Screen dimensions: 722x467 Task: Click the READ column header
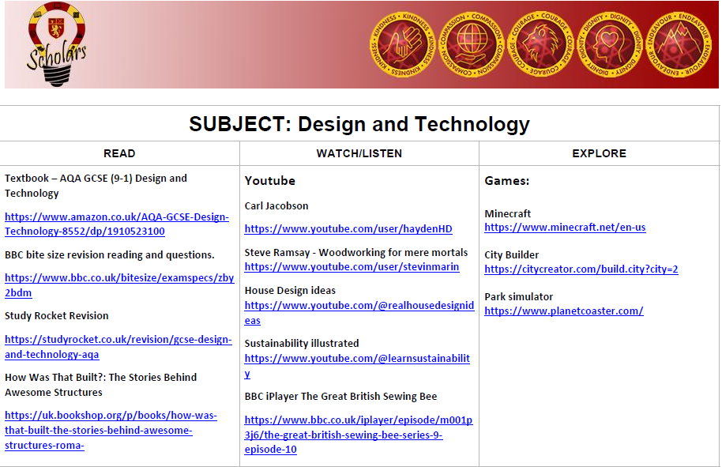[119, 153]
